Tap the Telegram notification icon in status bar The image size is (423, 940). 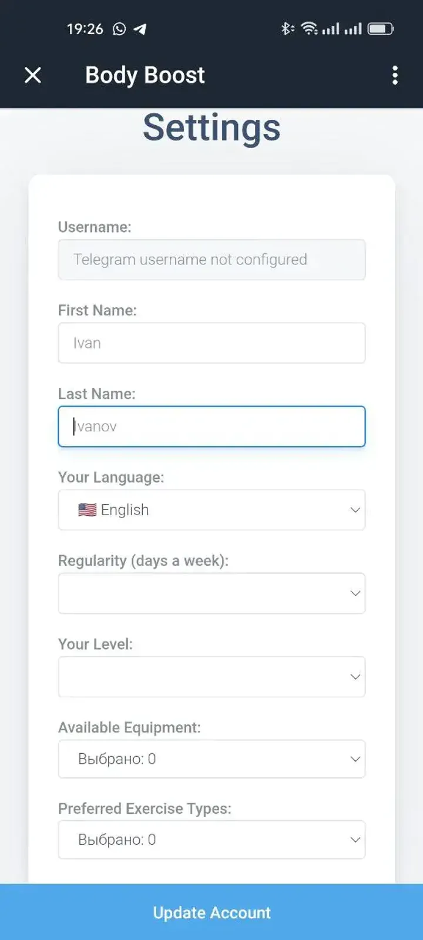point(140,29)
